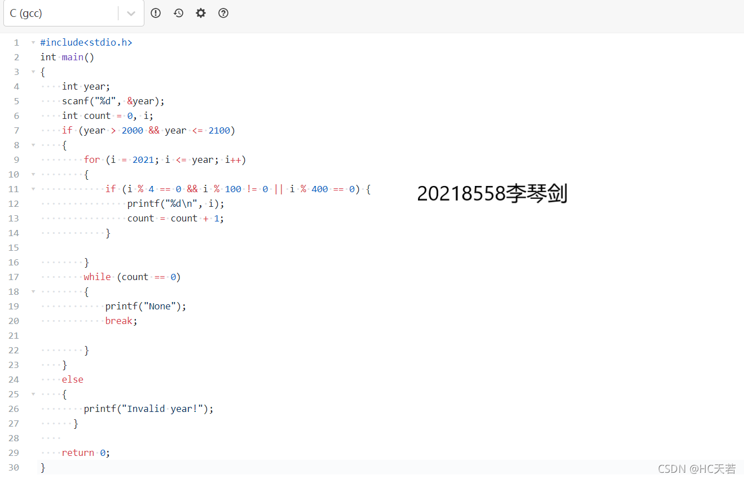Collapse the fold arrow at line 10
Screen dimensions: 744x479
point(33,174)
